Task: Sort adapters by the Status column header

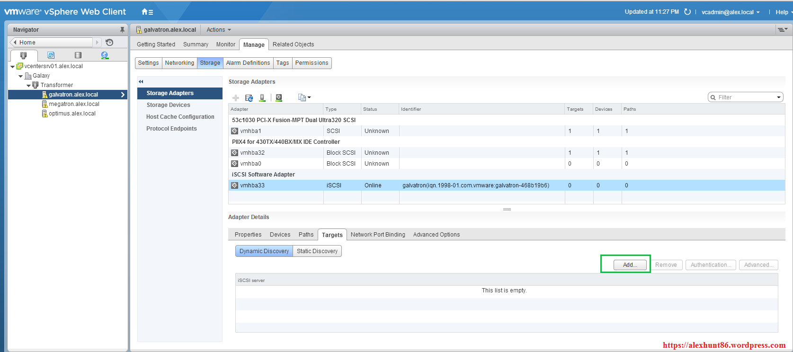Action: click(x=380, y=109)
